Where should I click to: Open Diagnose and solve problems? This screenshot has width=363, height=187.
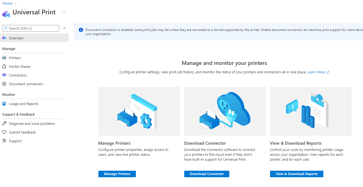click(x=33, y=123)
